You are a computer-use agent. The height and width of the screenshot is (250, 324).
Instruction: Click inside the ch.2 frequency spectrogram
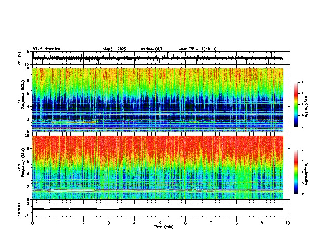point(157,167)
